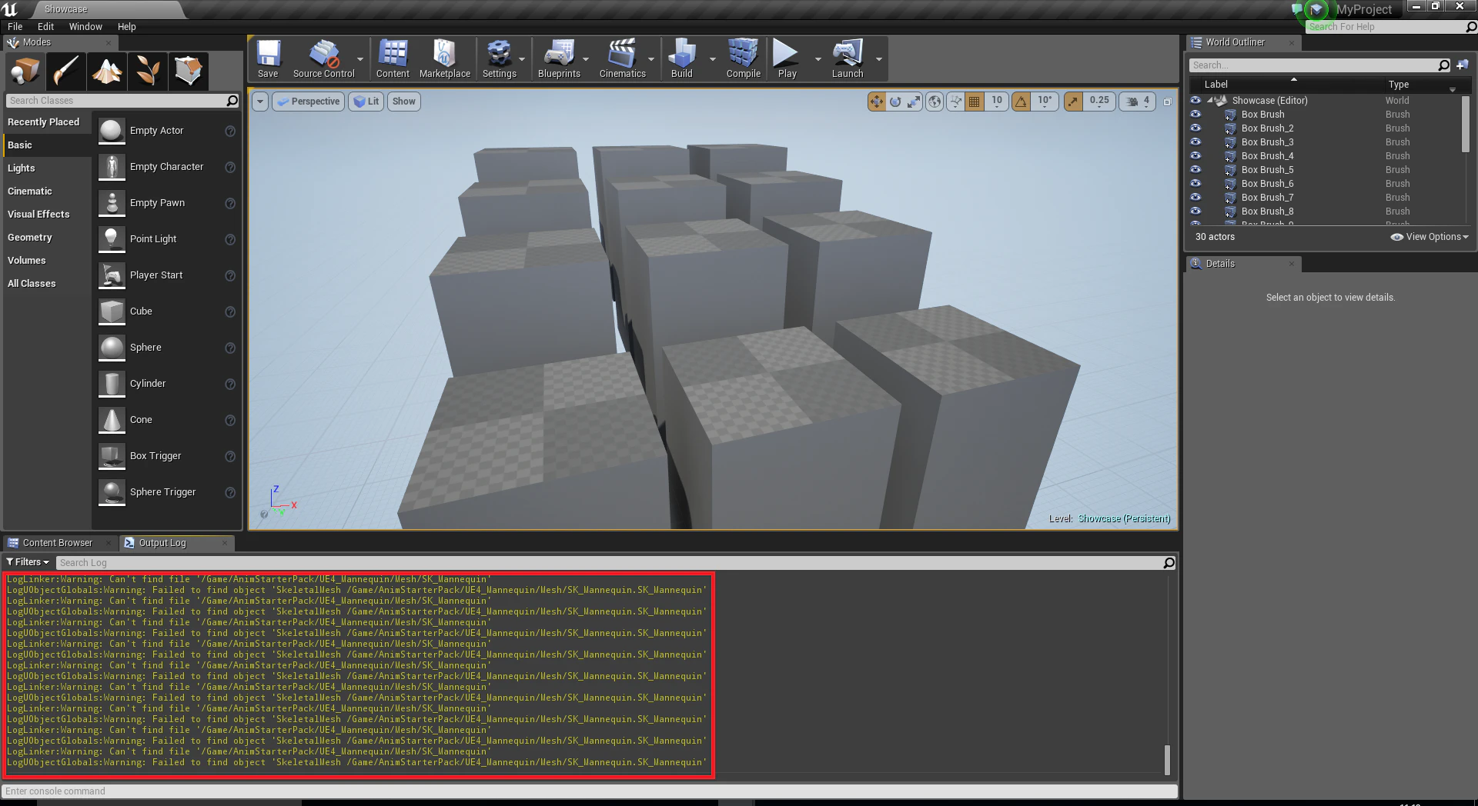Select the translate gizmo tool in viewport
This screenshot has width=1478, height=806.
click(877, 102)
